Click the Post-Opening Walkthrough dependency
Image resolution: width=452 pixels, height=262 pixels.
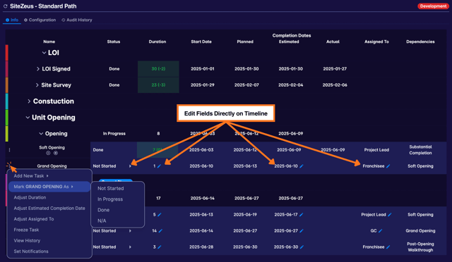[420, 247]
